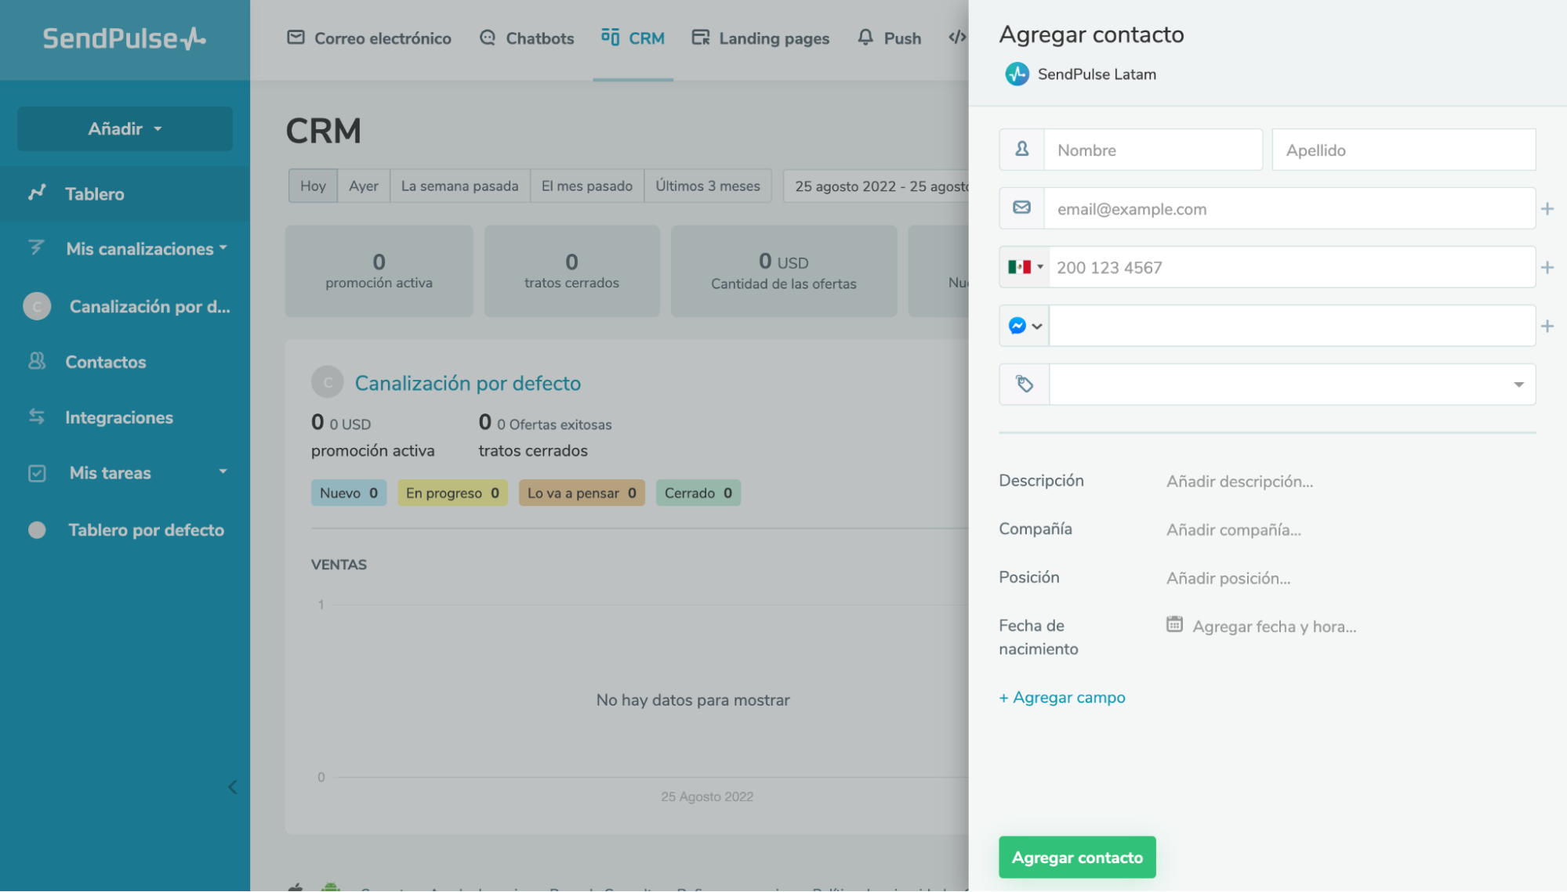Click the plus icon next to email field

click(1547, 209)
